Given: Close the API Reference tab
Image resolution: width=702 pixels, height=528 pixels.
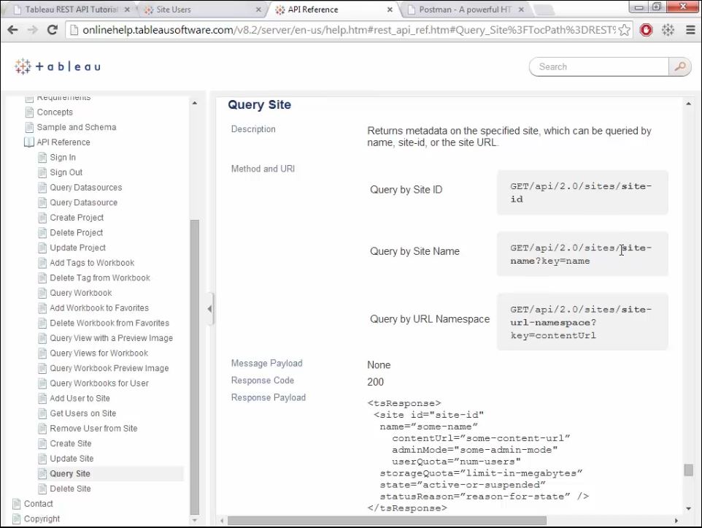Looking at the screenshot, I should pos(390,9).
